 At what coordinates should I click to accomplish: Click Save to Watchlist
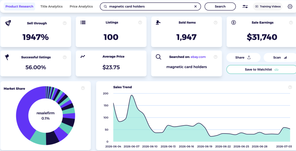261,69
